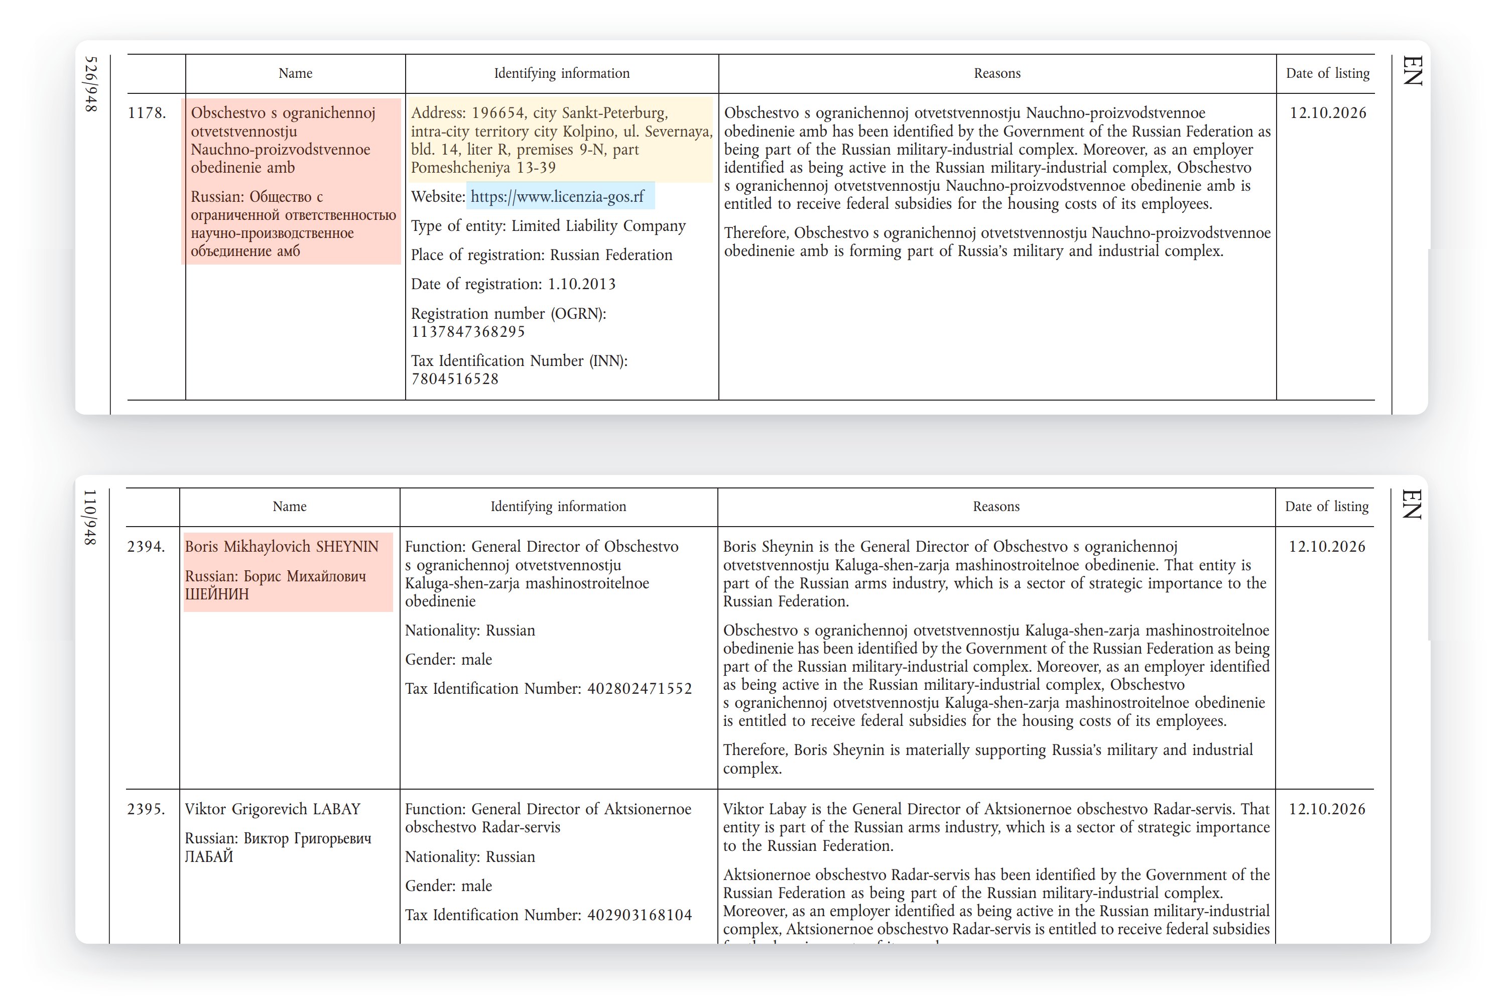Click the Name header in top table
Screen dimensions: 1506x1004
click(x=295, y=74)
